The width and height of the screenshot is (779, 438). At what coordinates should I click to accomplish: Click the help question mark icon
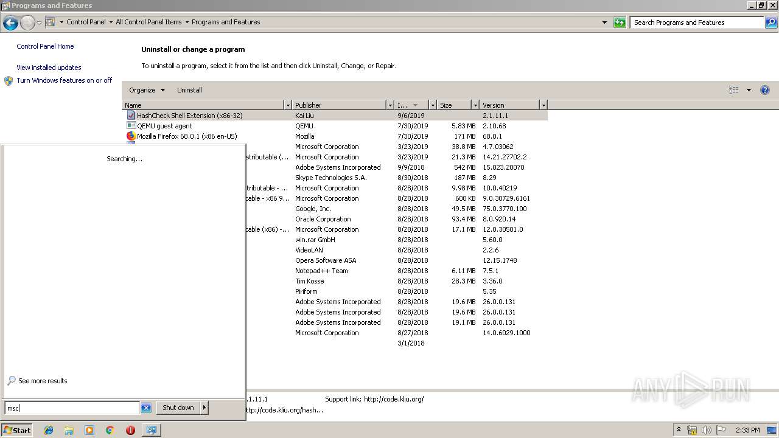click(x=765, y=90)
